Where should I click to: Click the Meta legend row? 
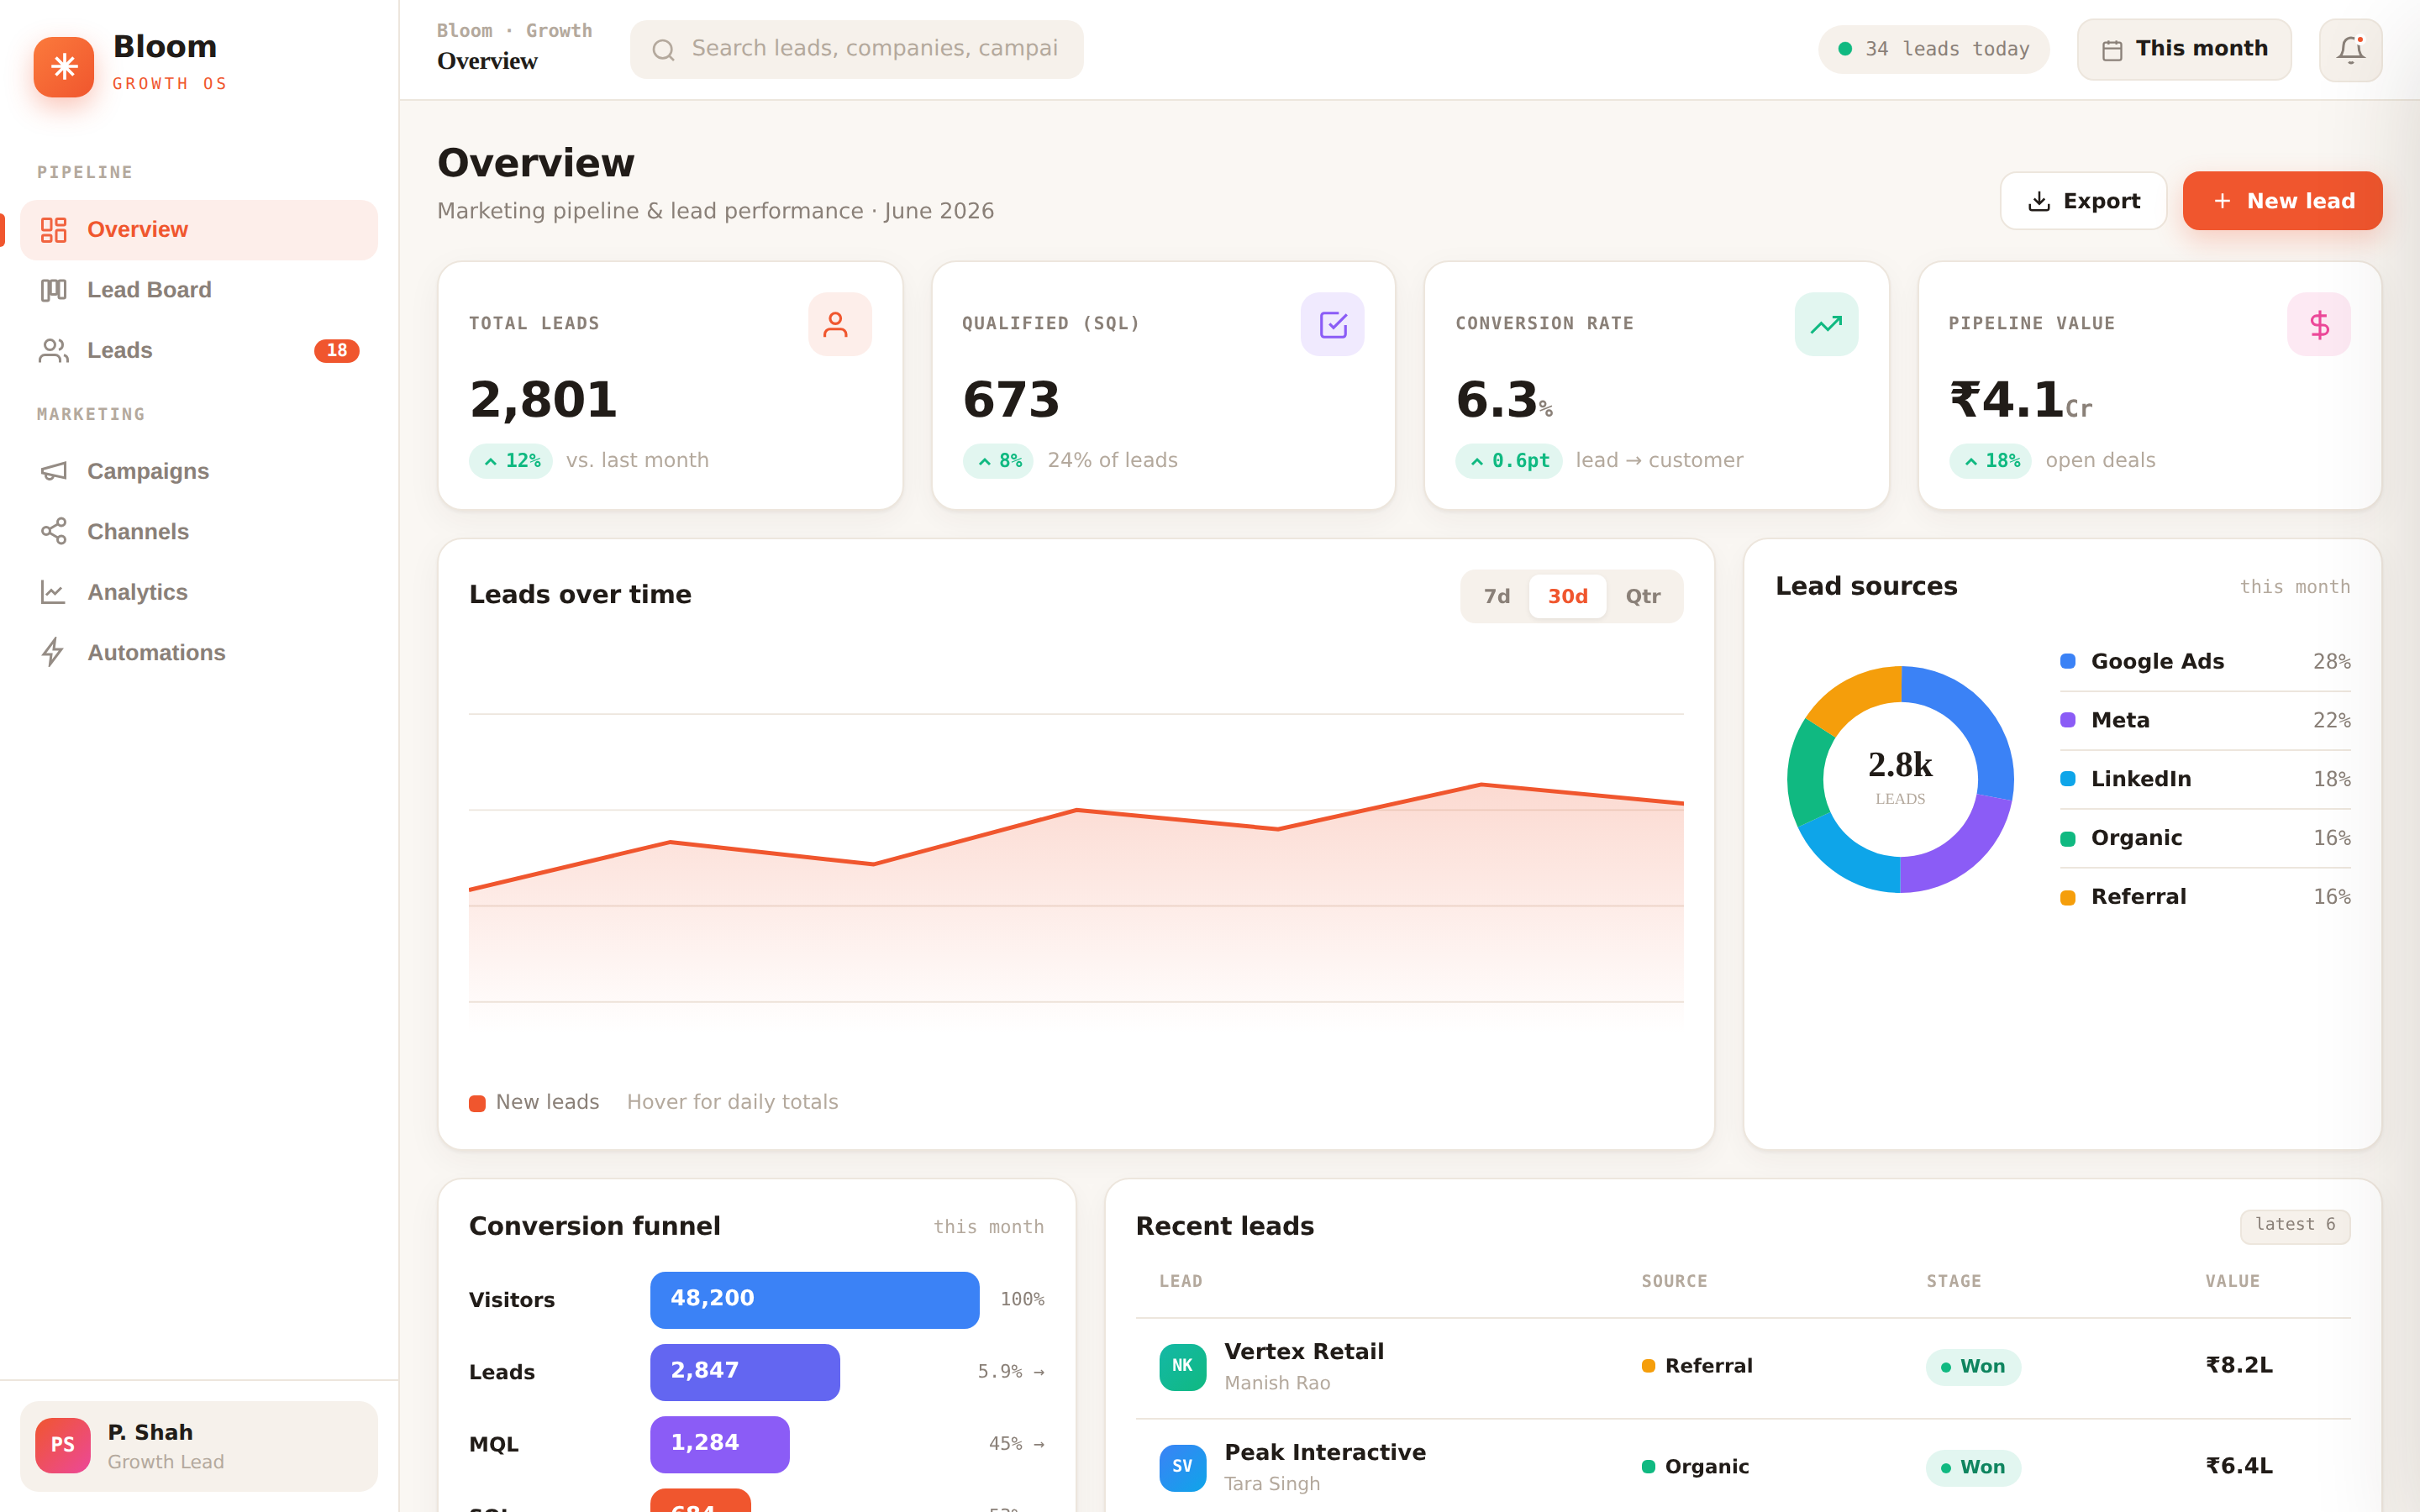[x=2205, y=721]
